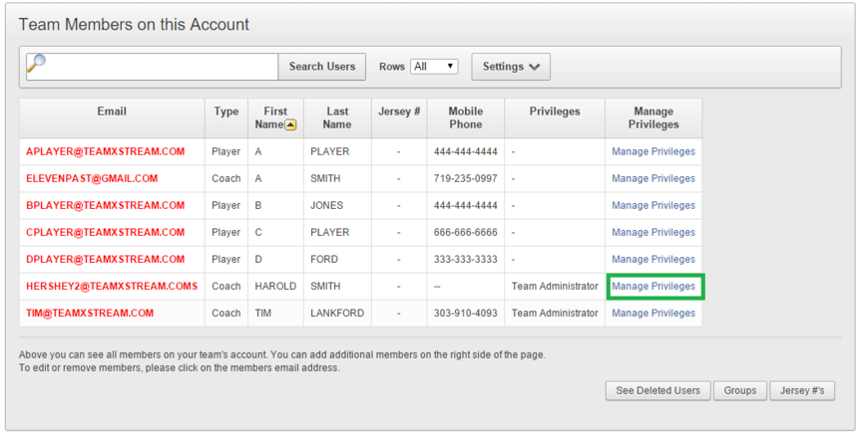The image size is (858, 434).
Task: Open the Rows dropdown showing All
Action: [x=434, y=67]
